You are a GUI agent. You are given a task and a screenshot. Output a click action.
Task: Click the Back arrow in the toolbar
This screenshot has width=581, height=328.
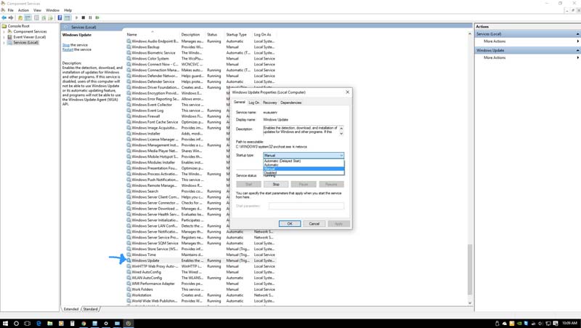(4, 17)
